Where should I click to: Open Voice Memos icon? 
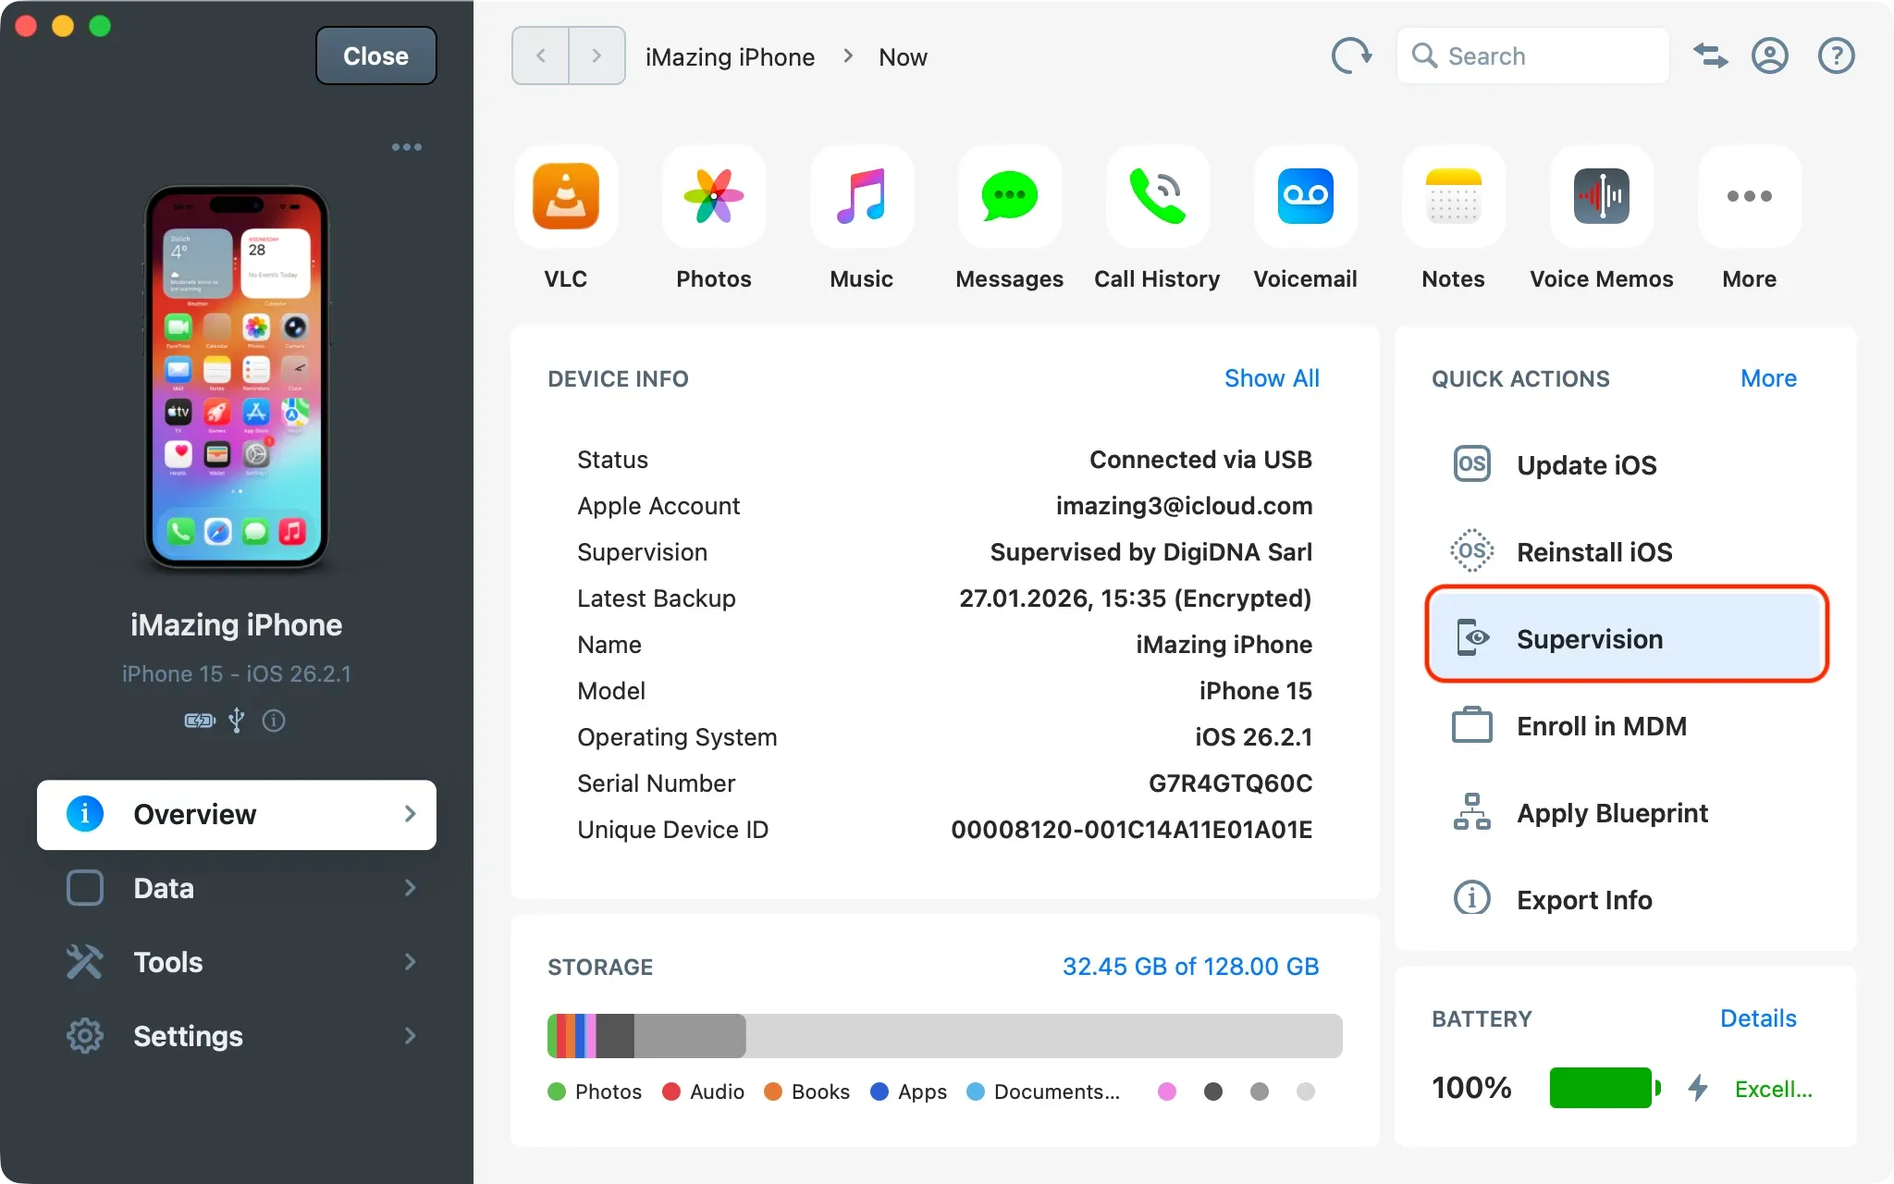(x=1601, y=197)
